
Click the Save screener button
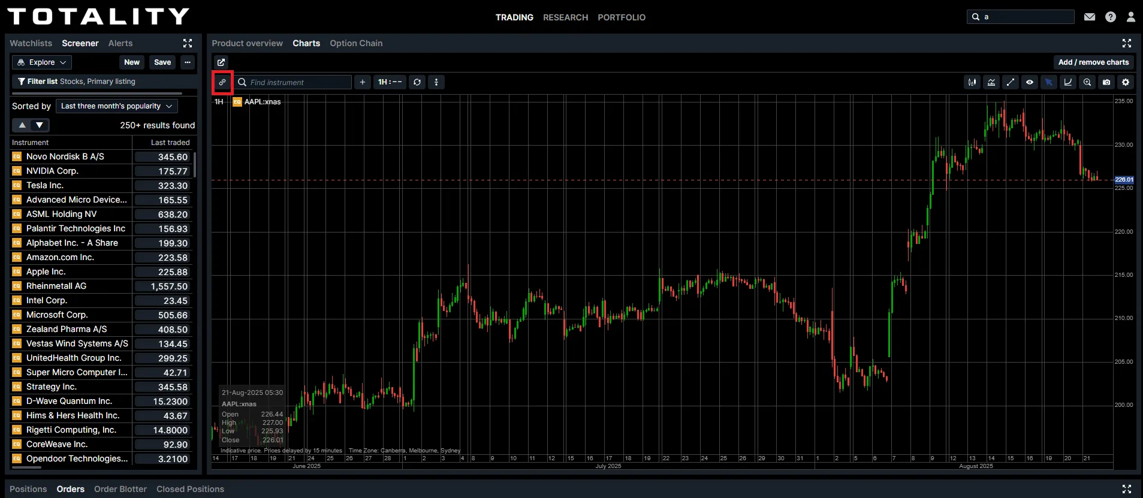tap(162, 62)
